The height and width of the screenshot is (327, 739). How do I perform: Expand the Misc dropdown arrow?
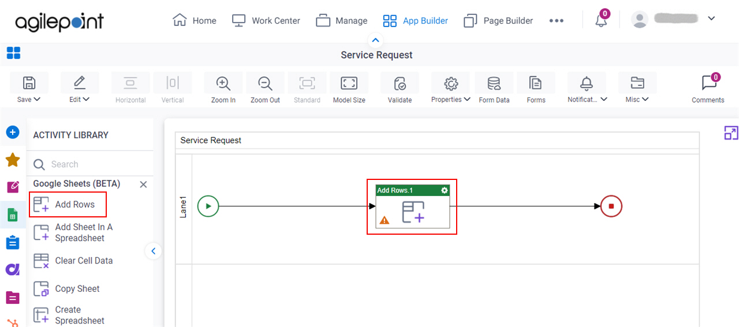click(645, 99)
